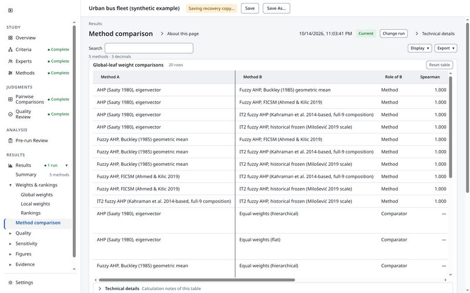Open the Criteria page

[23, 50]
